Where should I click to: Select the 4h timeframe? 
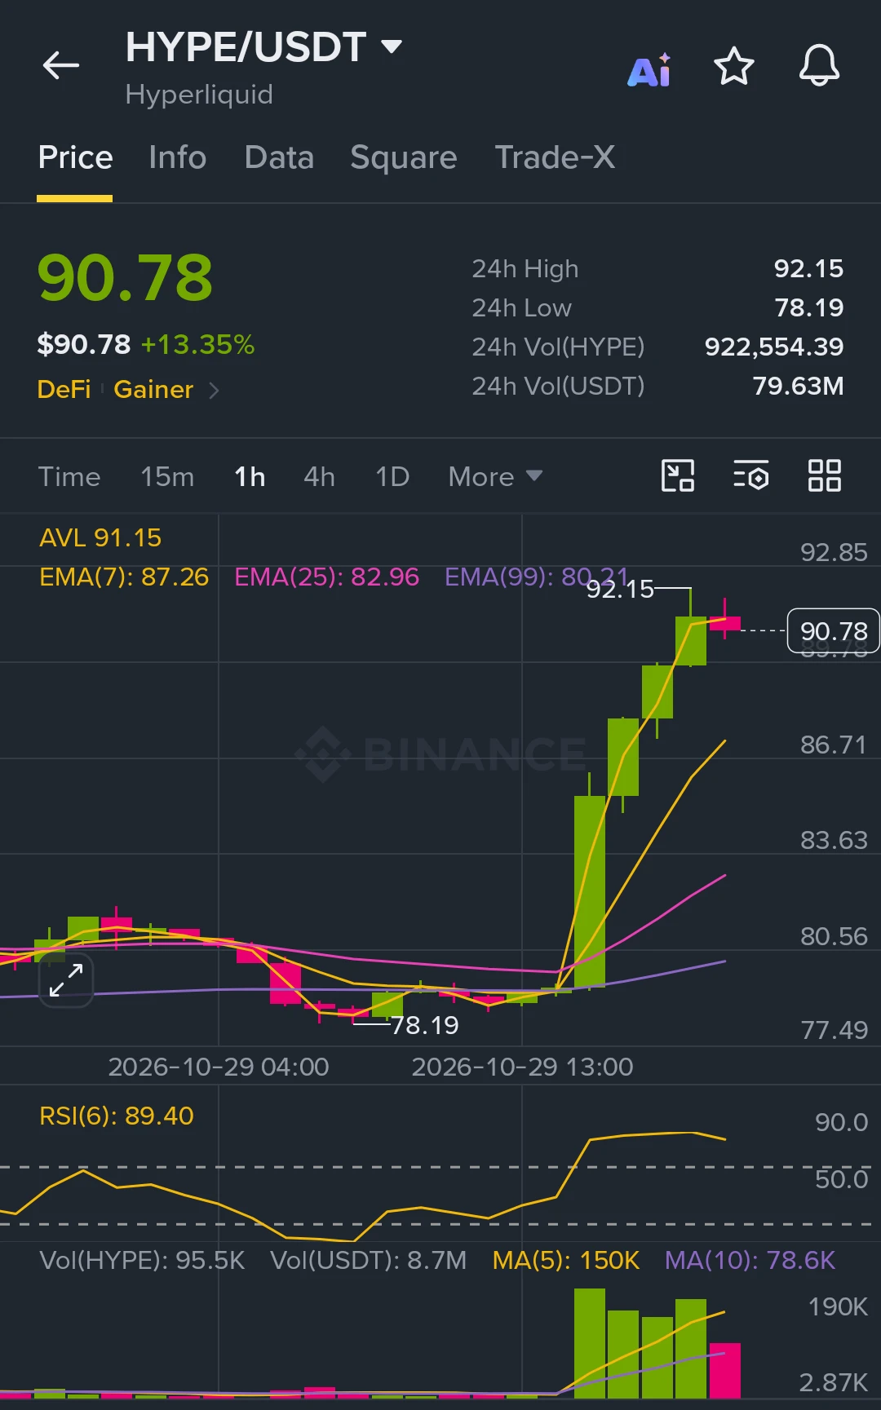tap(319, 477)
